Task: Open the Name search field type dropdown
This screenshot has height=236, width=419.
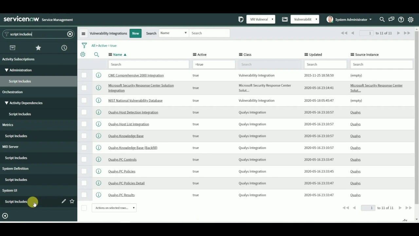Action: (173, 33)
